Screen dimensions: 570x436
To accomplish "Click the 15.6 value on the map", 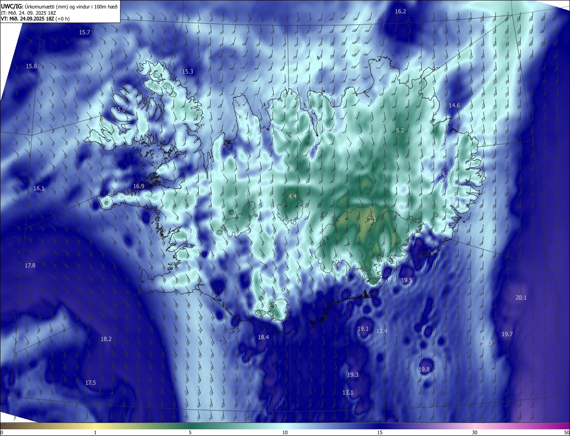I will click(31, 66).
